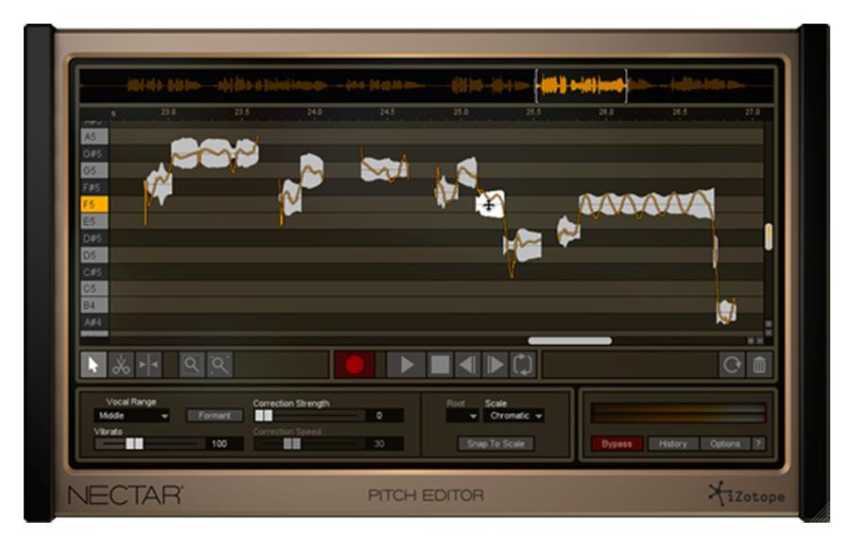Delete with the trash can icon
The height and width of the screenshot is (552, 851).
[x=759, y=365]
